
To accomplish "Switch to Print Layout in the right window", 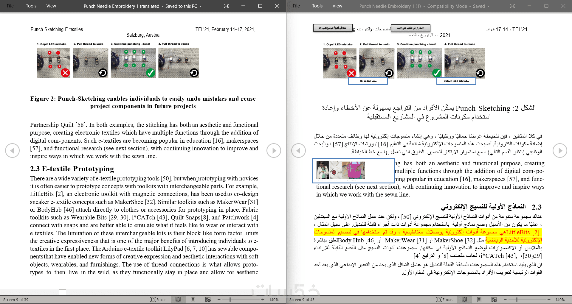I will 479,300.
